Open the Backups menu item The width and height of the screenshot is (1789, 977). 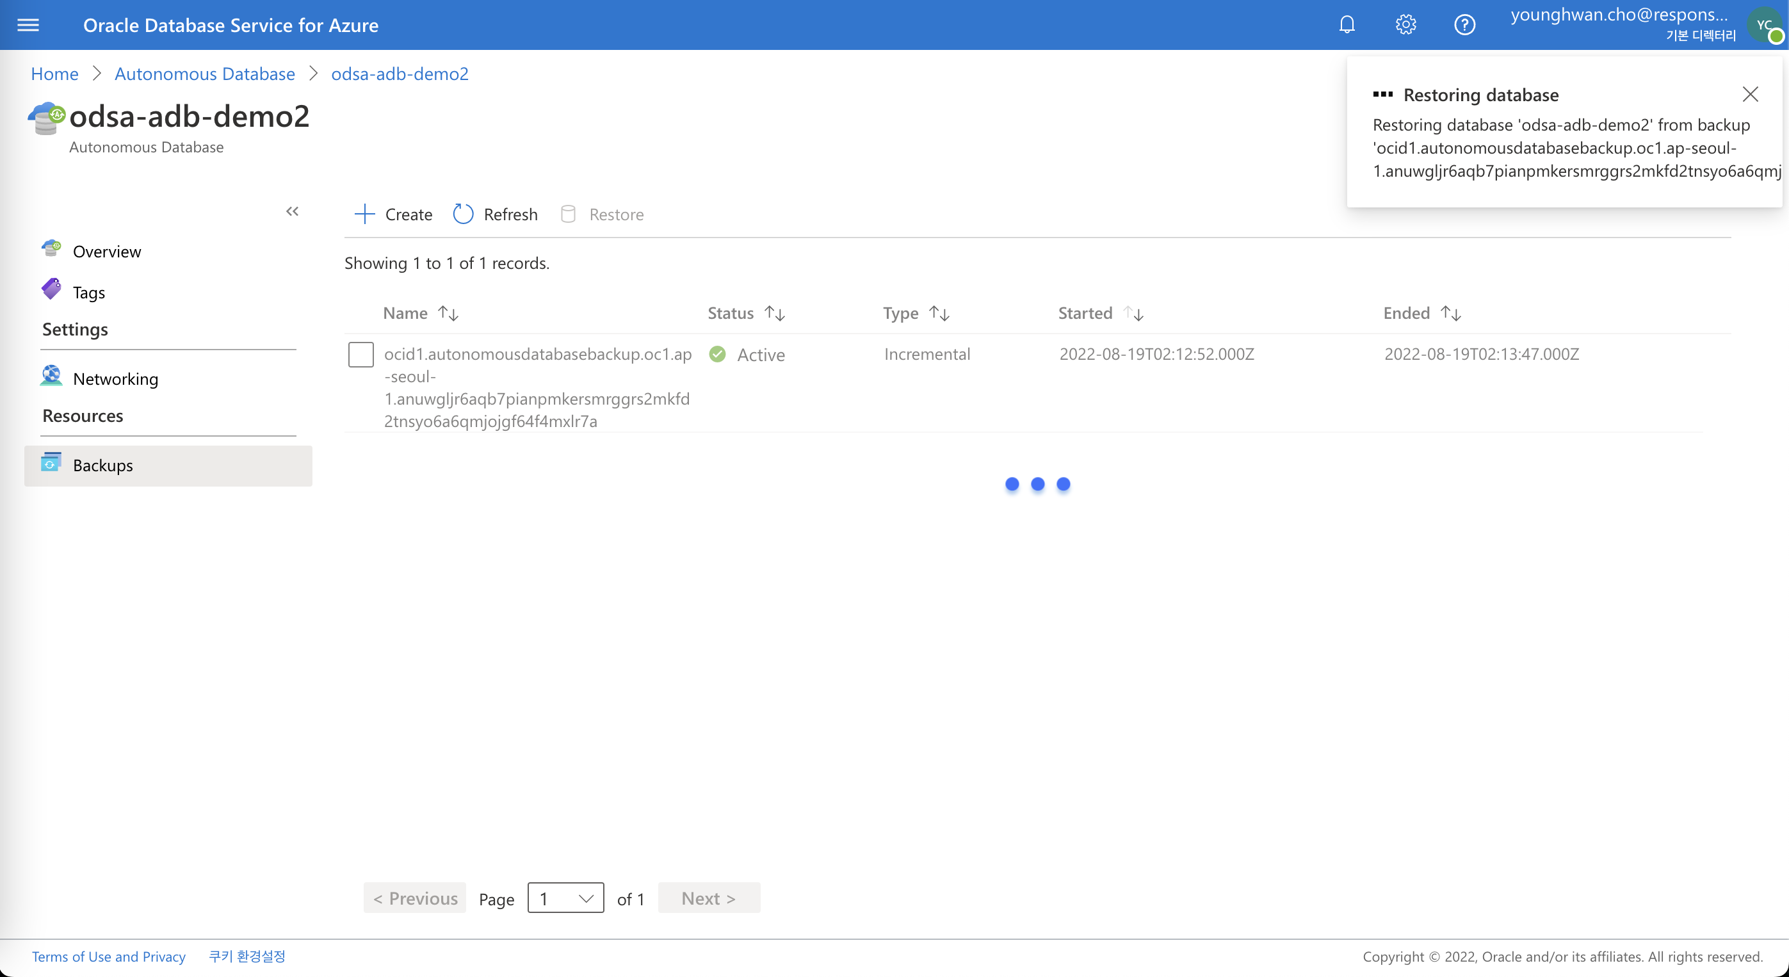tap(168, 465)
